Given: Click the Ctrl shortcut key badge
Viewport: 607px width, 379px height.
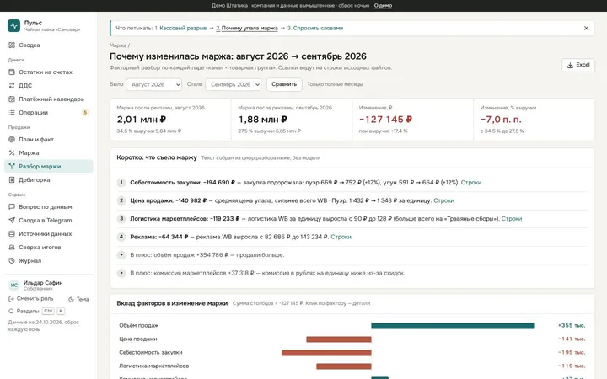Looking at the screenshot, I should 48,311.
